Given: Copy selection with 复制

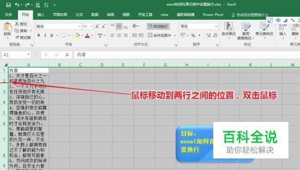Looking at the screenshot, I should [21, 30].
